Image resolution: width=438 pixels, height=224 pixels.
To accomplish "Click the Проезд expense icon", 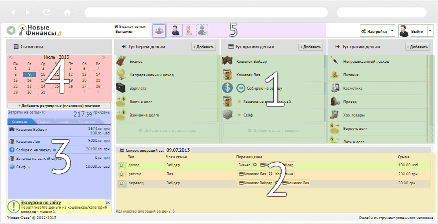I will point(334,101).
